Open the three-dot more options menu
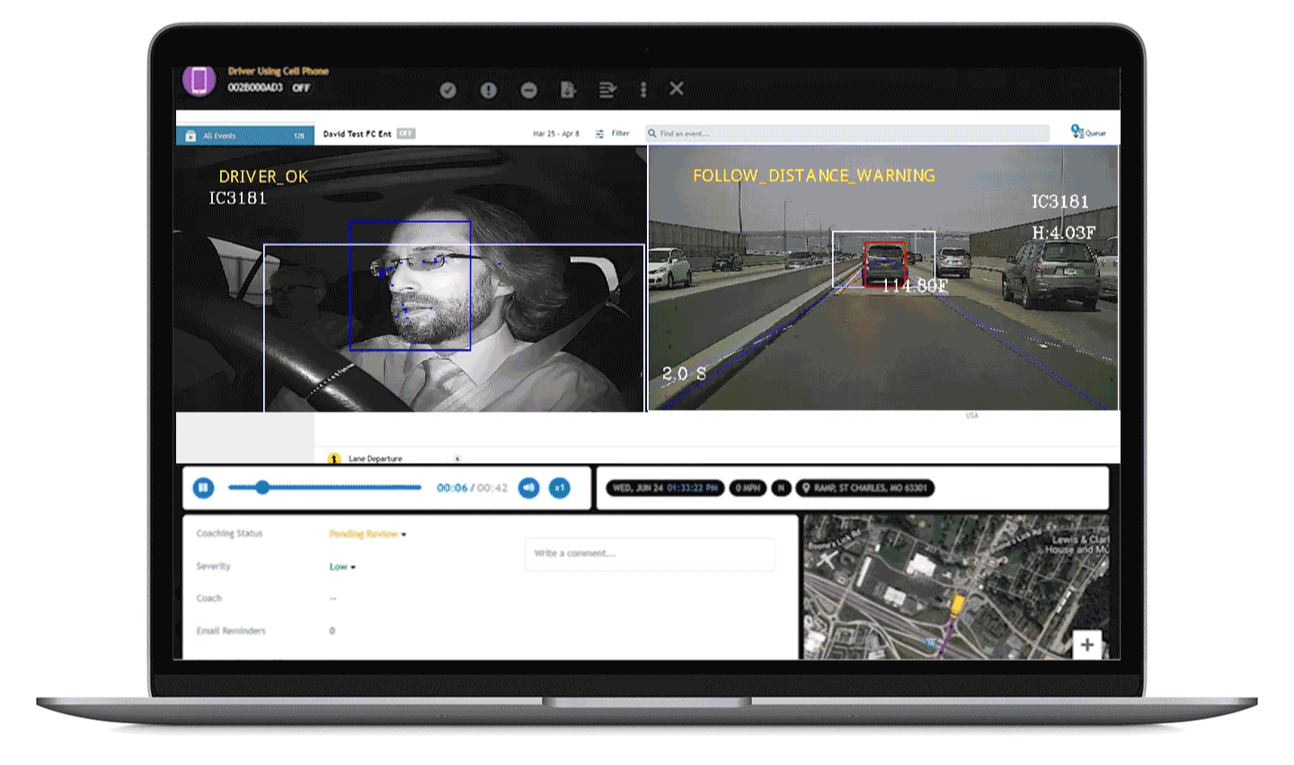Screen dimensions: 1294x765 click(x=643, y=90)
